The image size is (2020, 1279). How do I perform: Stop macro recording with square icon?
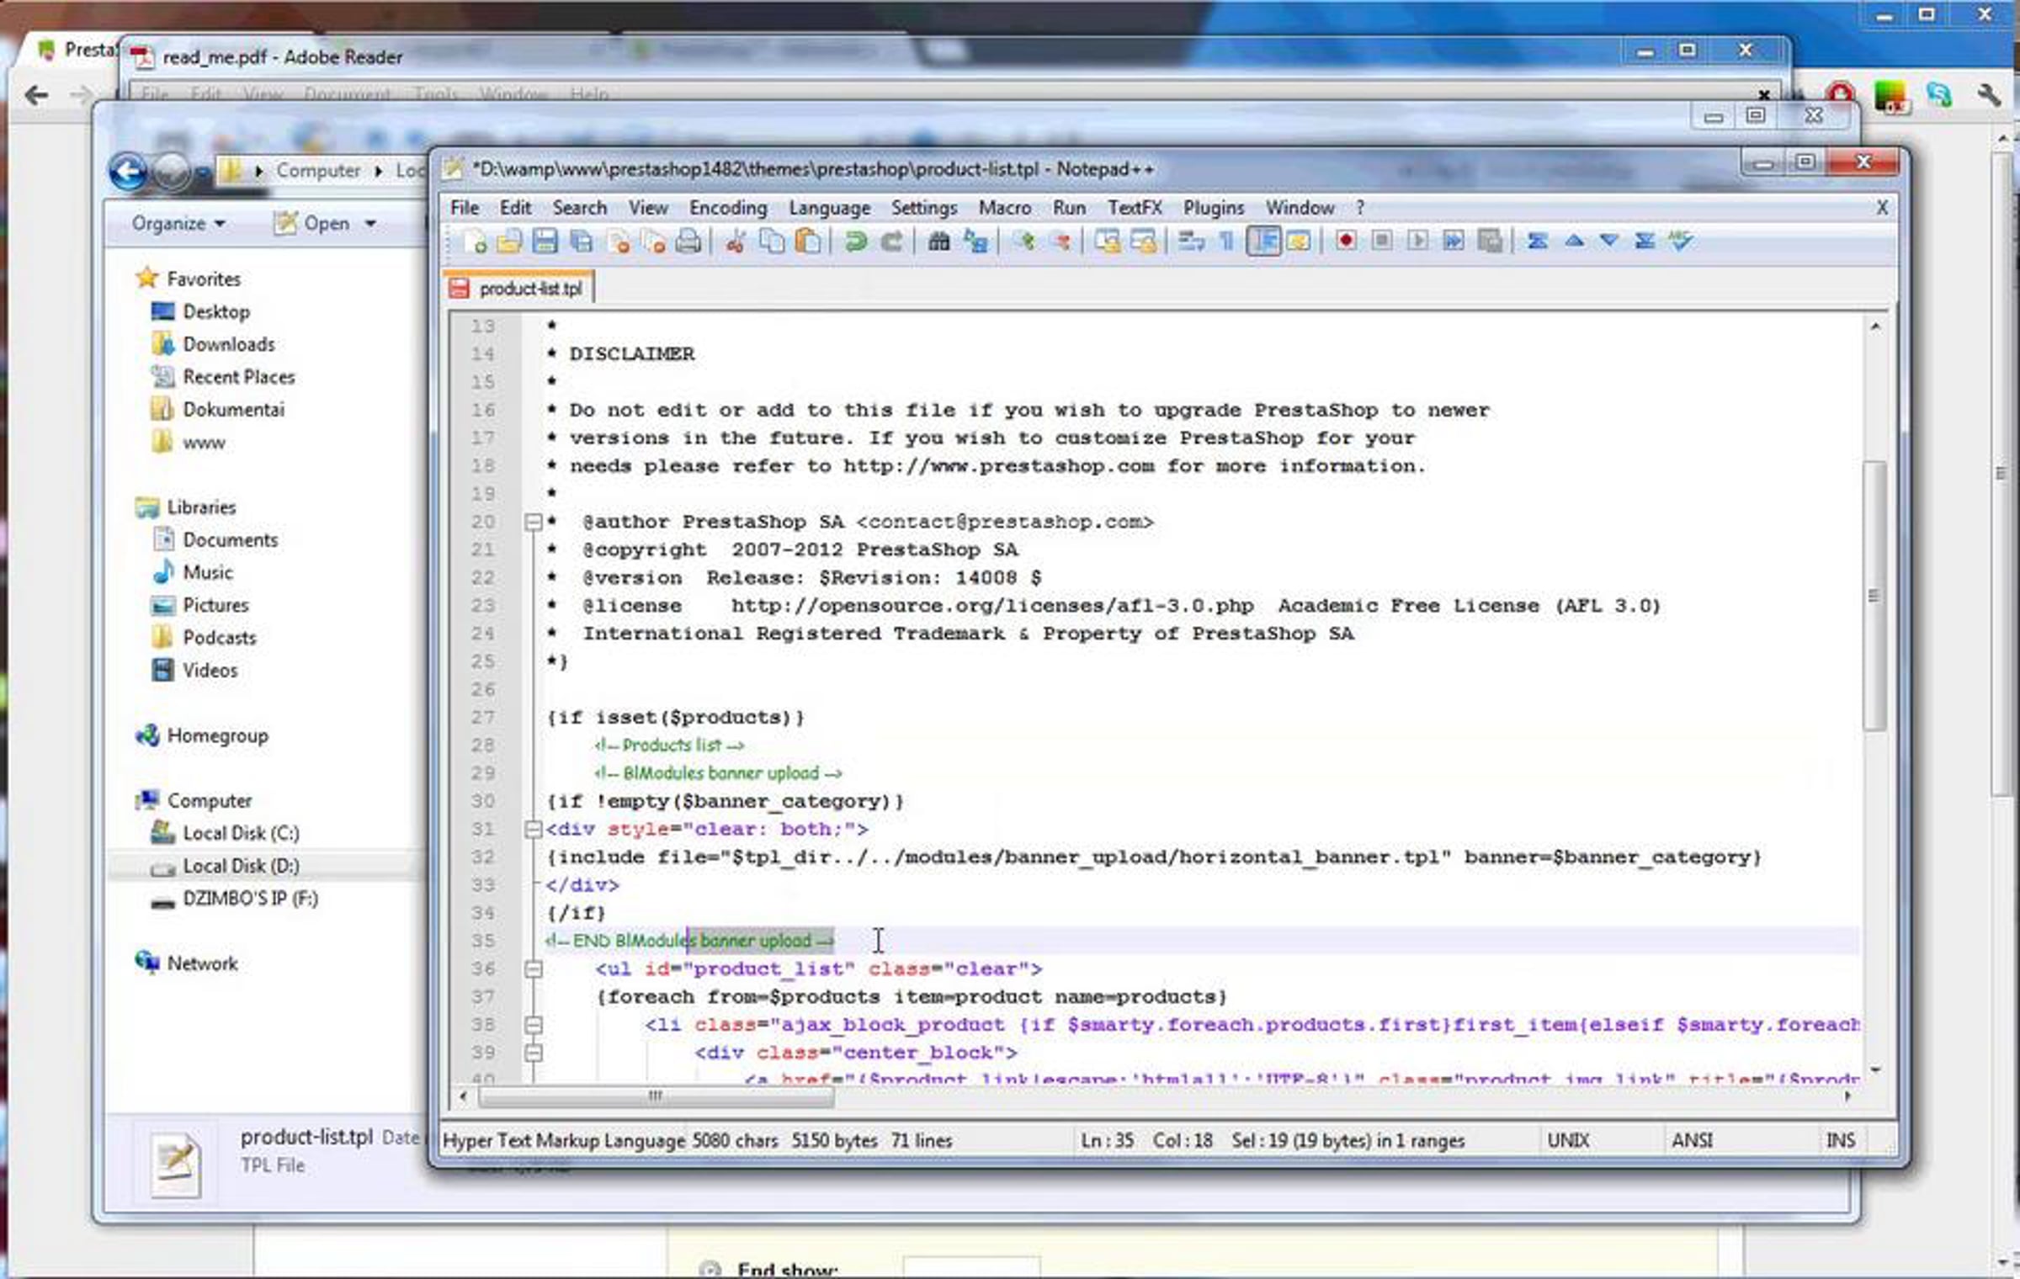tap(1381, 241)
